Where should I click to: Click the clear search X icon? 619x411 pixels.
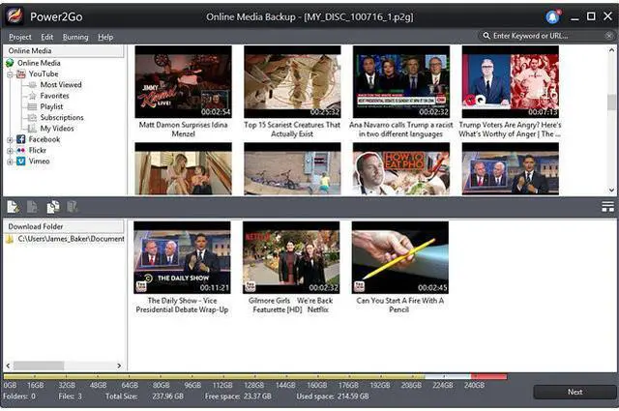(610, 36)
